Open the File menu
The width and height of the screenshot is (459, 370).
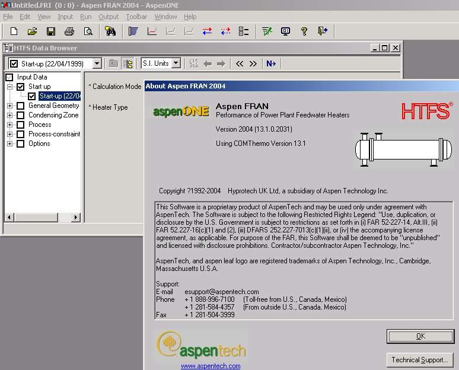pyautogui.click(x=8, y=17)
